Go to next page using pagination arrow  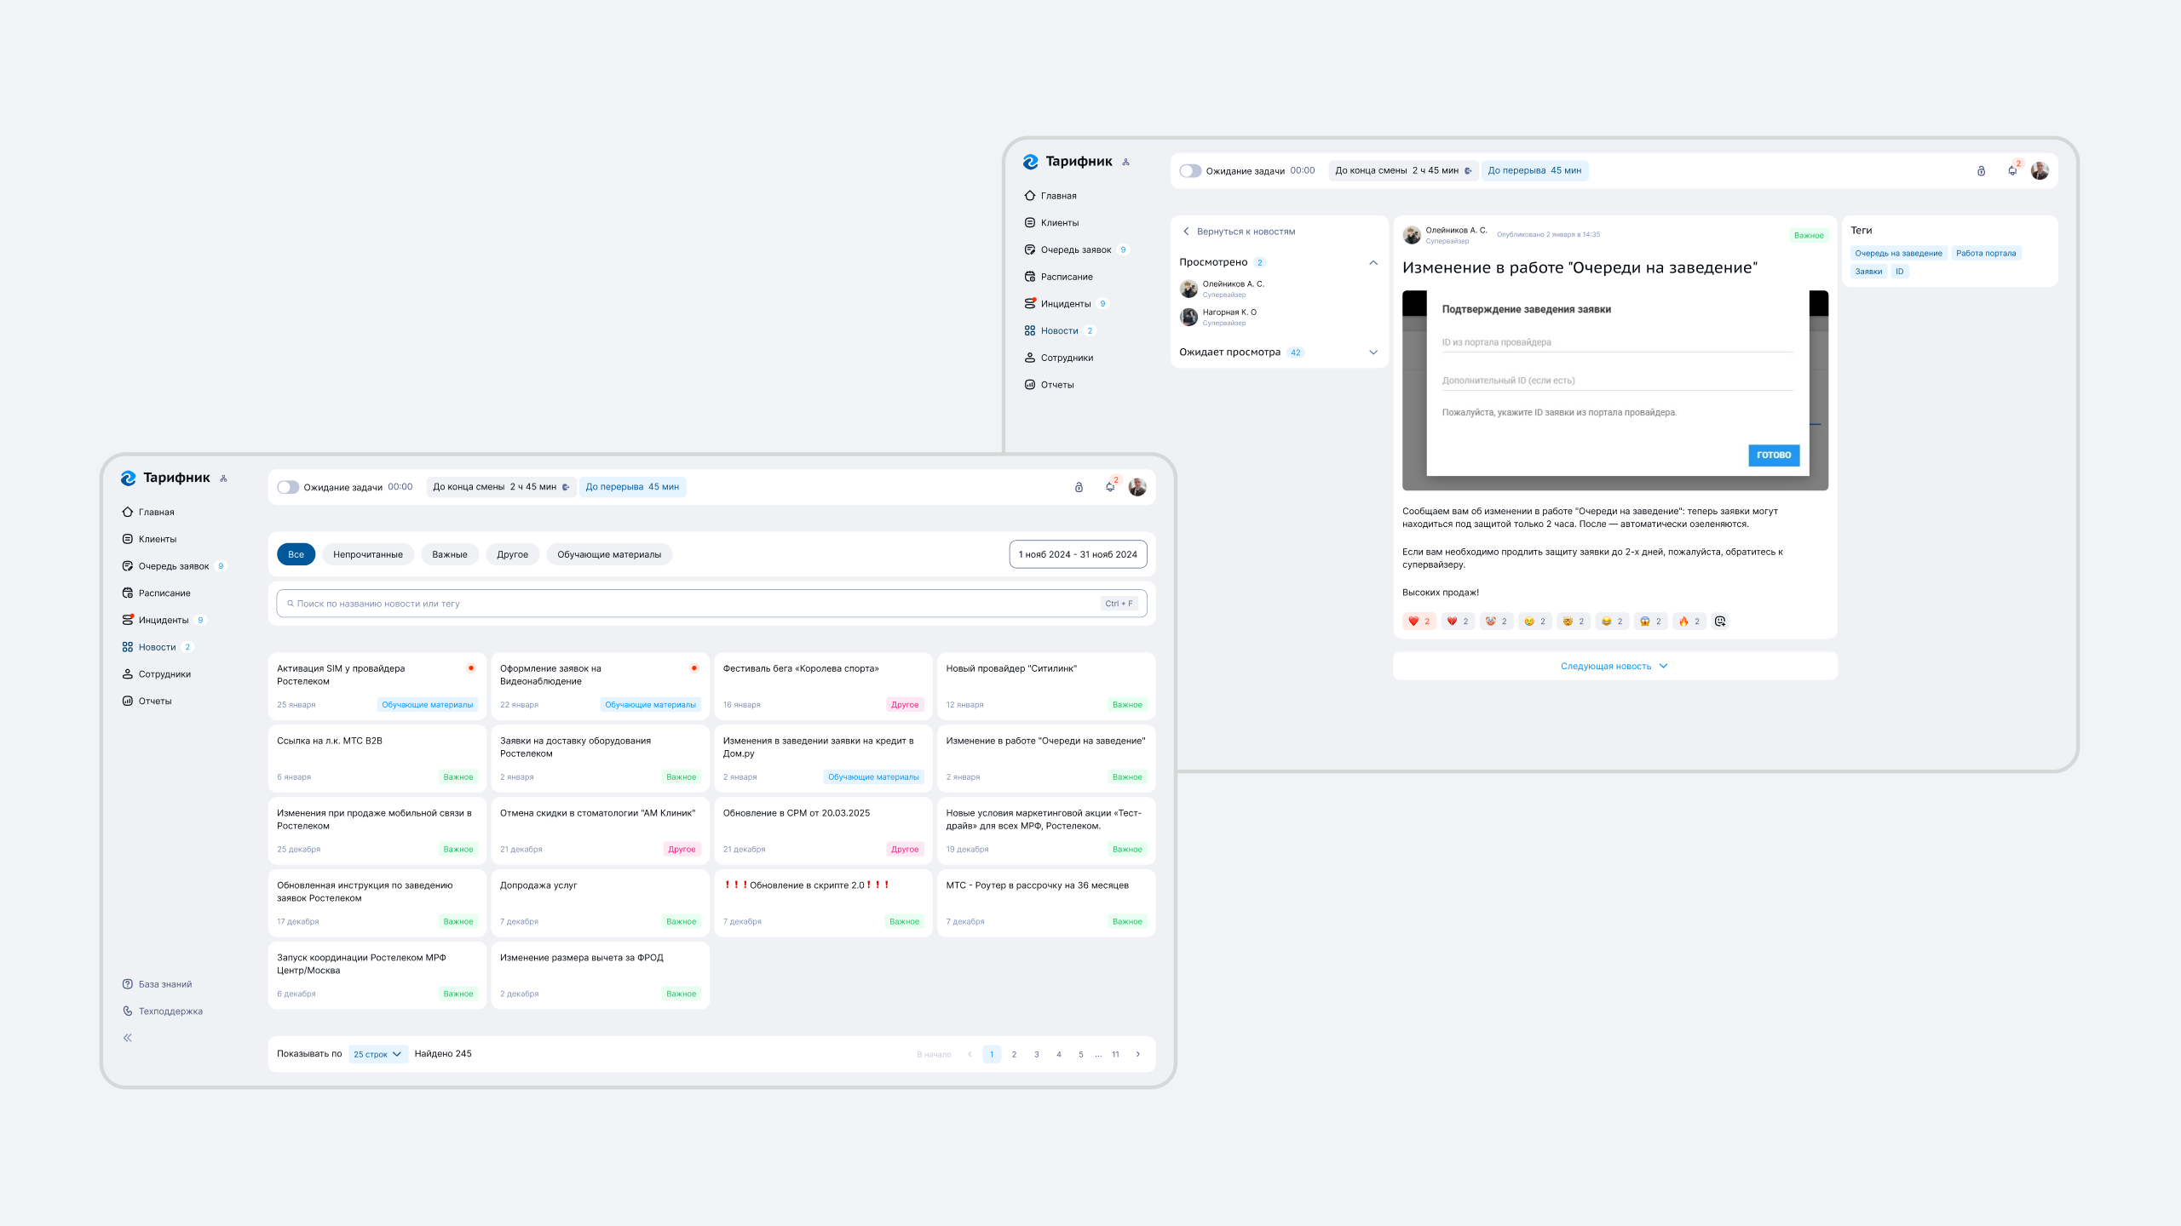(x=1138, y=1054)
